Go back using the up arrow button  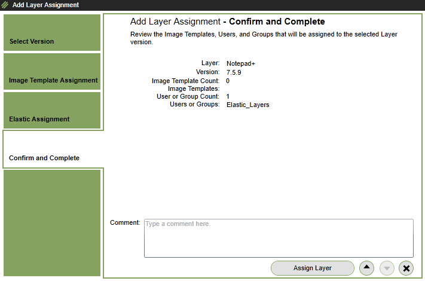click(366, 268)
